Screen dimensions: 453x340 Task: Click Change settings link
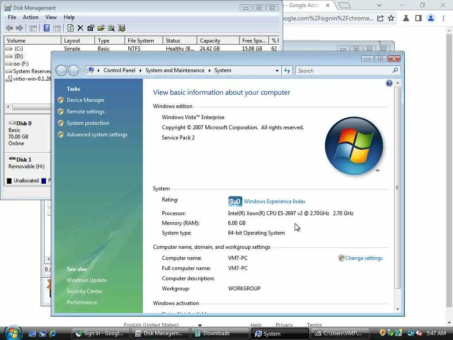(x=364, y=258)
